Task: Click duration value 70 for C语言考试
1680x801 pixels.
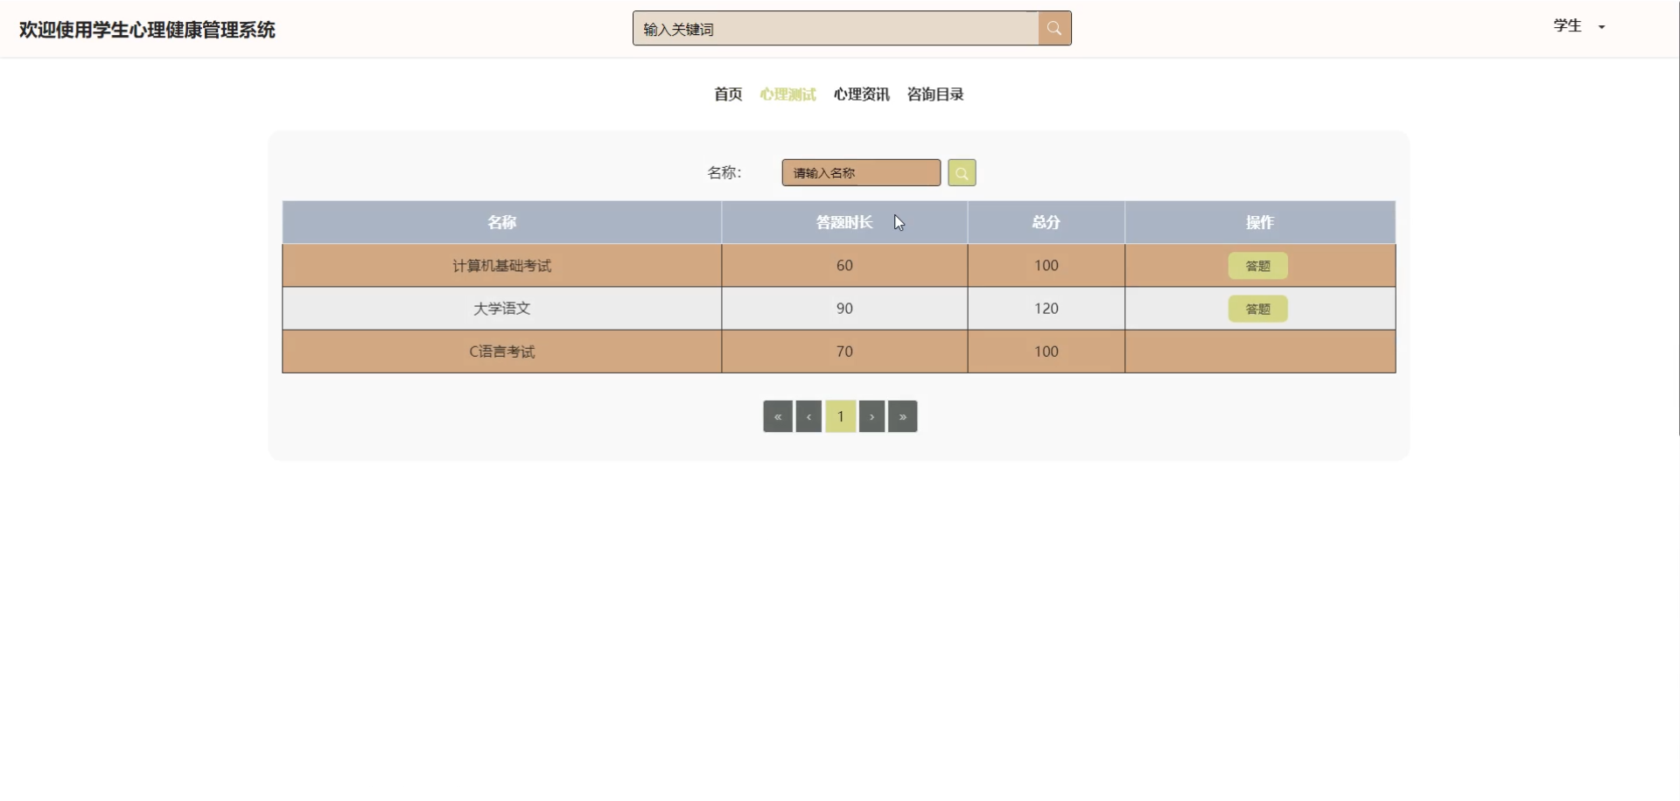Action: (x=844, y=352)
